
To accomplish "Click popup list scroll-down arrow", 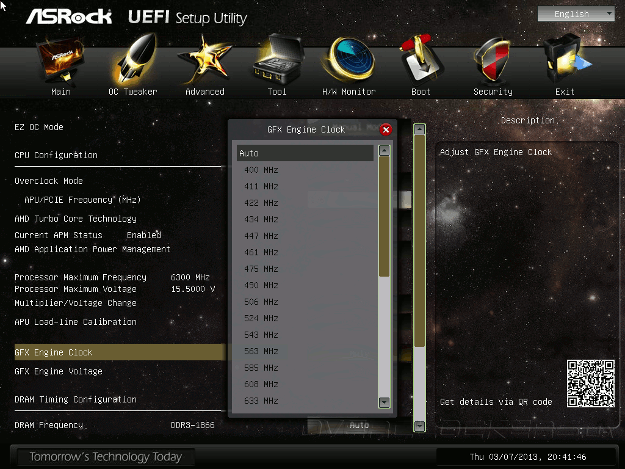I will click(x=384, y=402).
